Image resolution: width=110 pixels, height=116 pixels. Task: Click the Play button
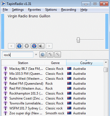tap(19, 46)
